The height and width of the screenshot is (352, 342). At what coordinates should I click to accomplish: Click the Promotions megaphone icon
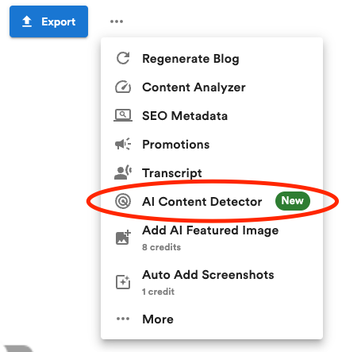tap(123, 145)
